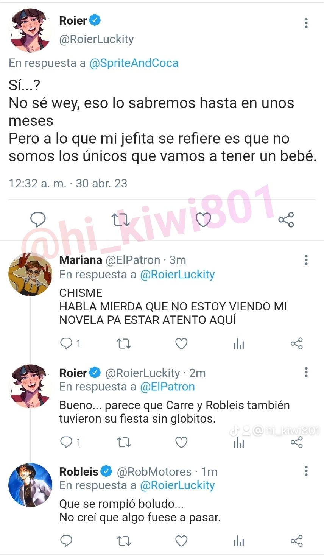View analytics on Robleis's tweet

coord(239,541)
